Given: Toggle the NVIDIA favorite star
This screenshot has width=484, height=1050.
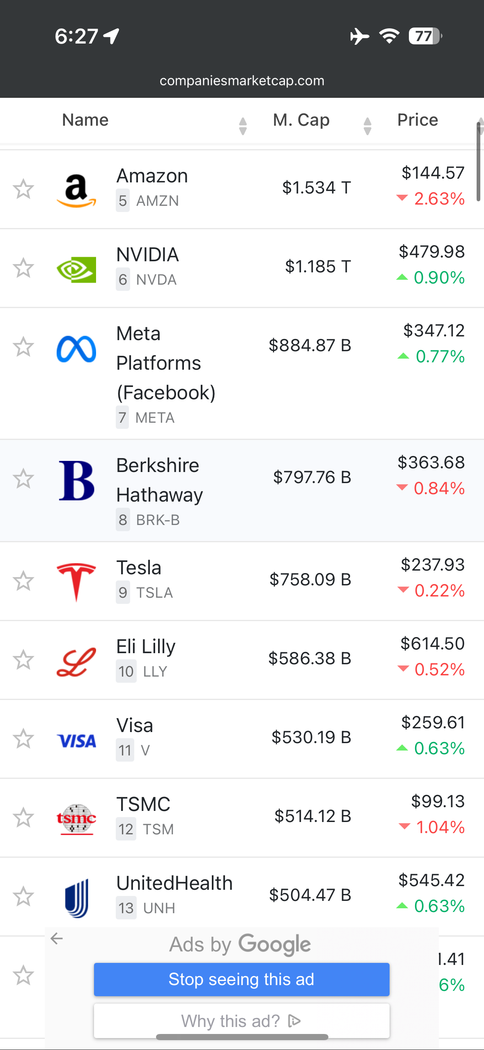Looking at the screenshot, I should point(23,268).
